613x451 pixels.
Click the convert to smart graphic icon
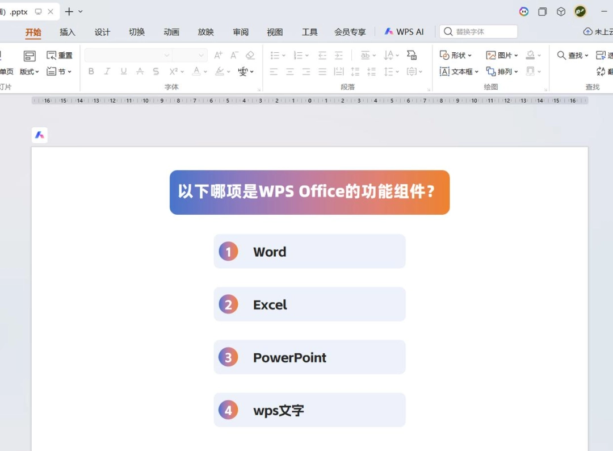[x=412, y=55]
